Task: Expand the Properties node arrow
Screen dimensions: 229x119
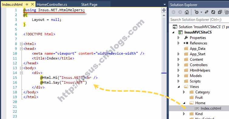Action: [178, 38]
